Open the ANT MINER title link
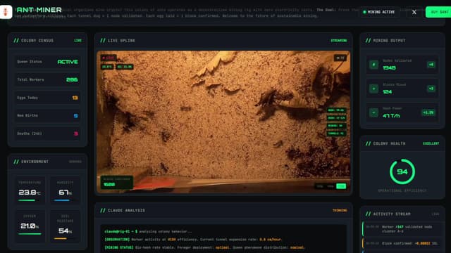 [39, 10]
